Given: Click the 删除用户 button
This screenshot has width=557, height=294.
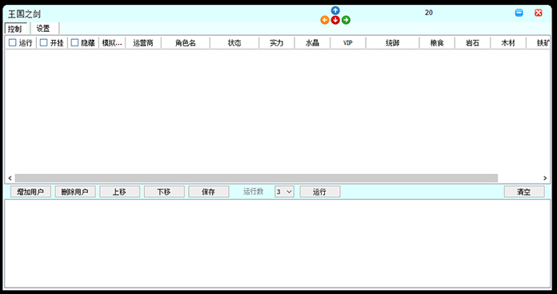Looking at the screenshot, I should click(x=75, y=192).
